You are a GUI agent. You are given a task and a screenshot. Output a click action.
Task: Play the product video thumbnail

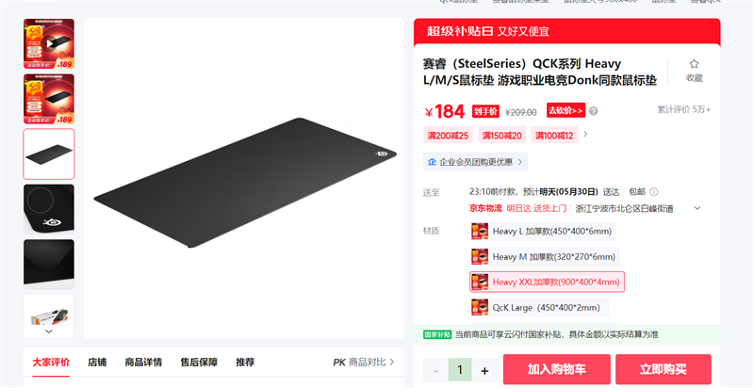(49, 43)
